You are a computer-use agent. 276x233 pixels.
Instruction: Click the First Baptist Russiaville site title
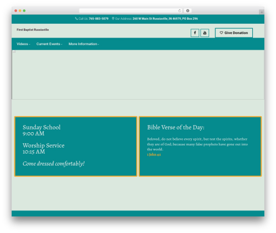click(33, 30)
